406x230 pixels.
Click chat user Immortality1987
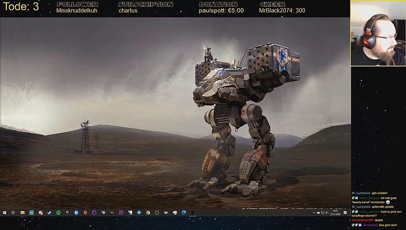pos(362,220)
